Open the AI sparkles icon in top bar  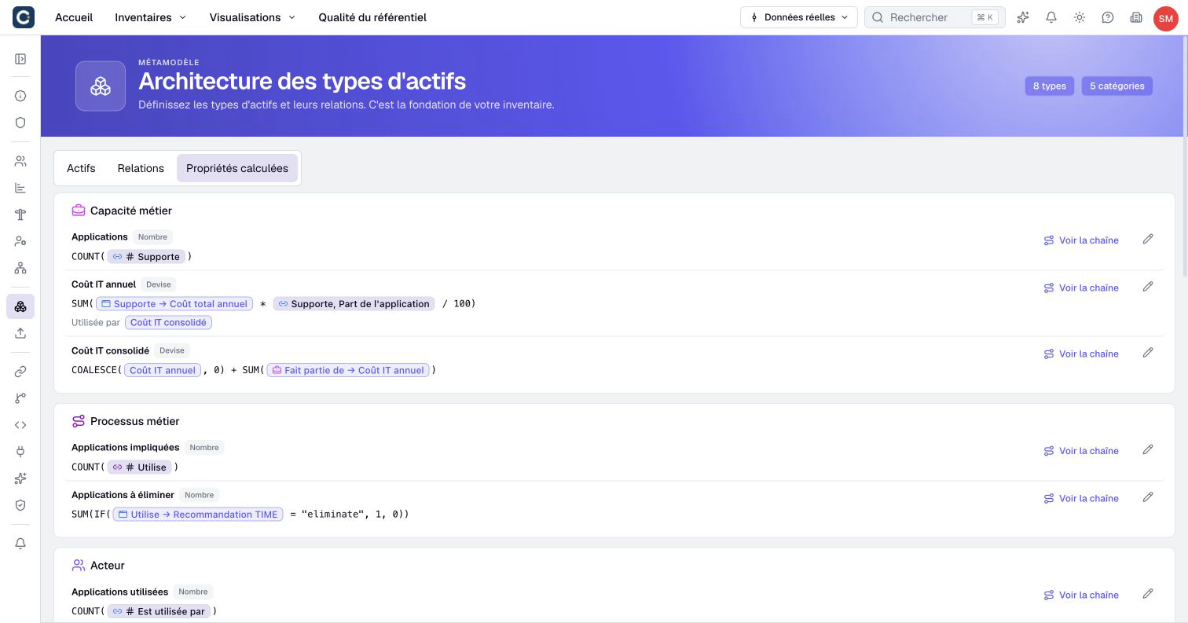pos(1023,17)
